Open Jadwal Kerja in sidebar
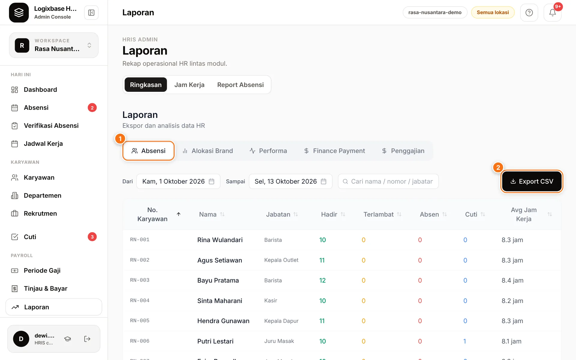The image size is (576, 360). coord(54,144)
